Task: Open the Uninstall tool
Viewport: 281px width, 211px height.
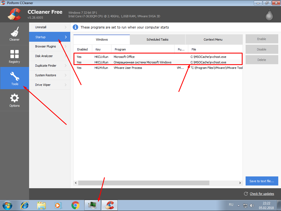Action: click(x=50, y=27)
